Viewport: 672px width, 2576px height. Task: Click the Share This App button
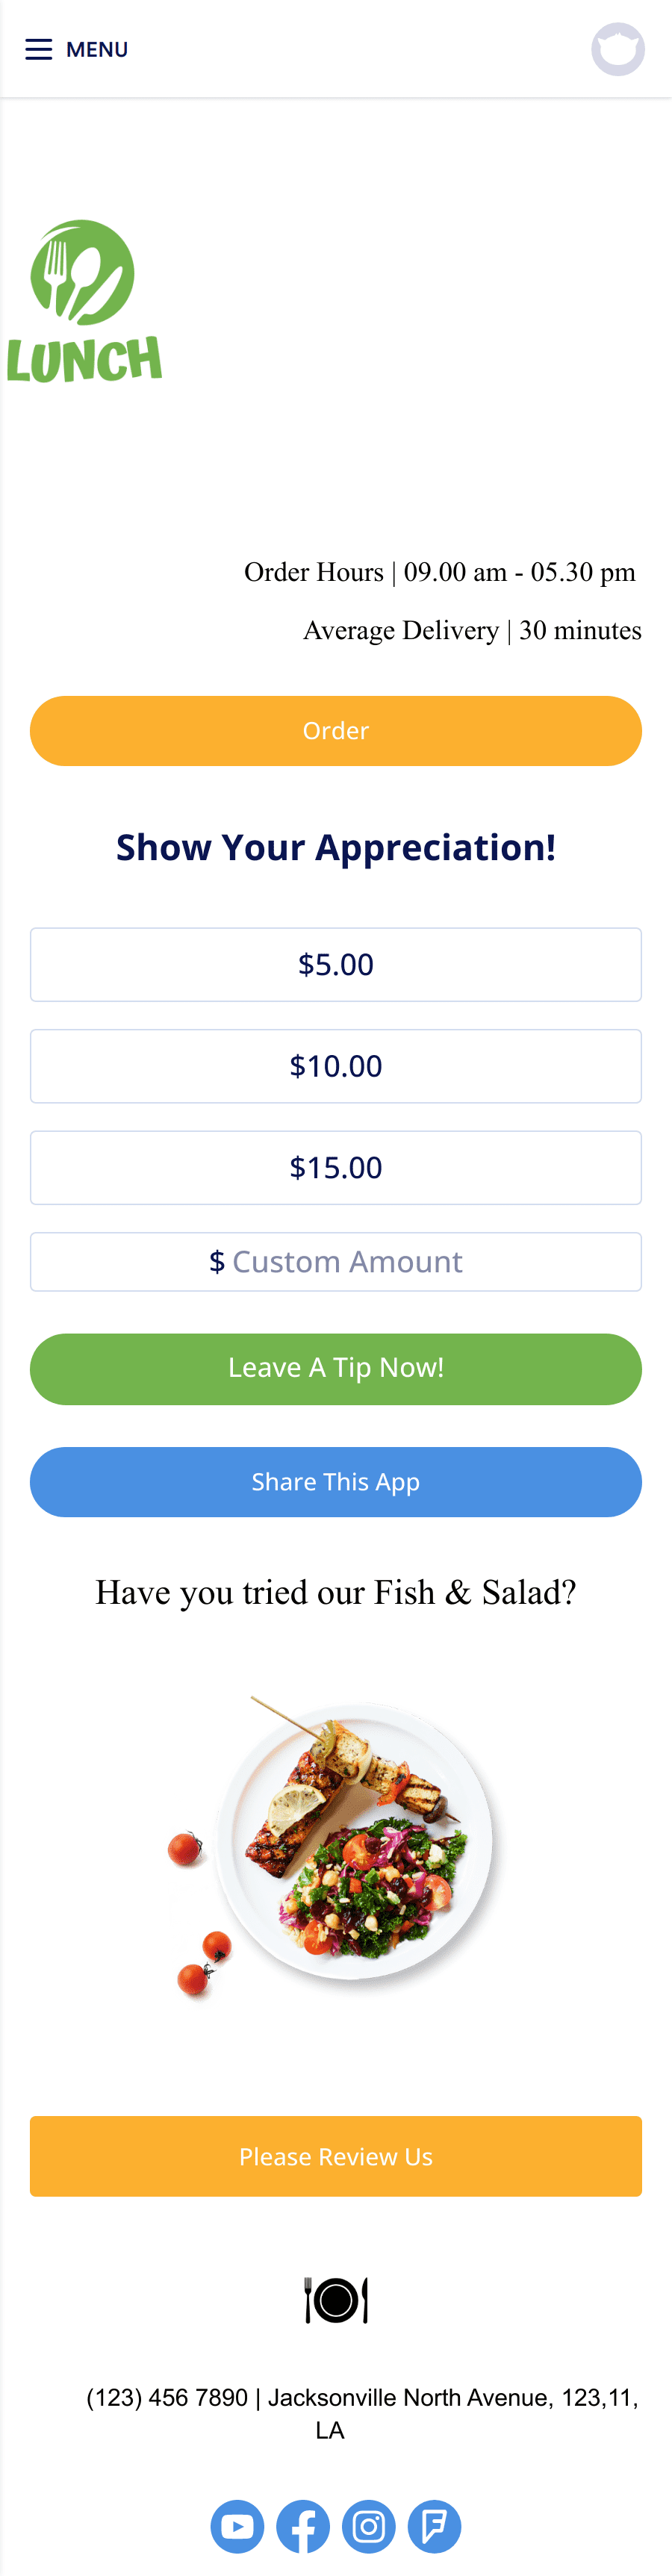(336, 1482)
